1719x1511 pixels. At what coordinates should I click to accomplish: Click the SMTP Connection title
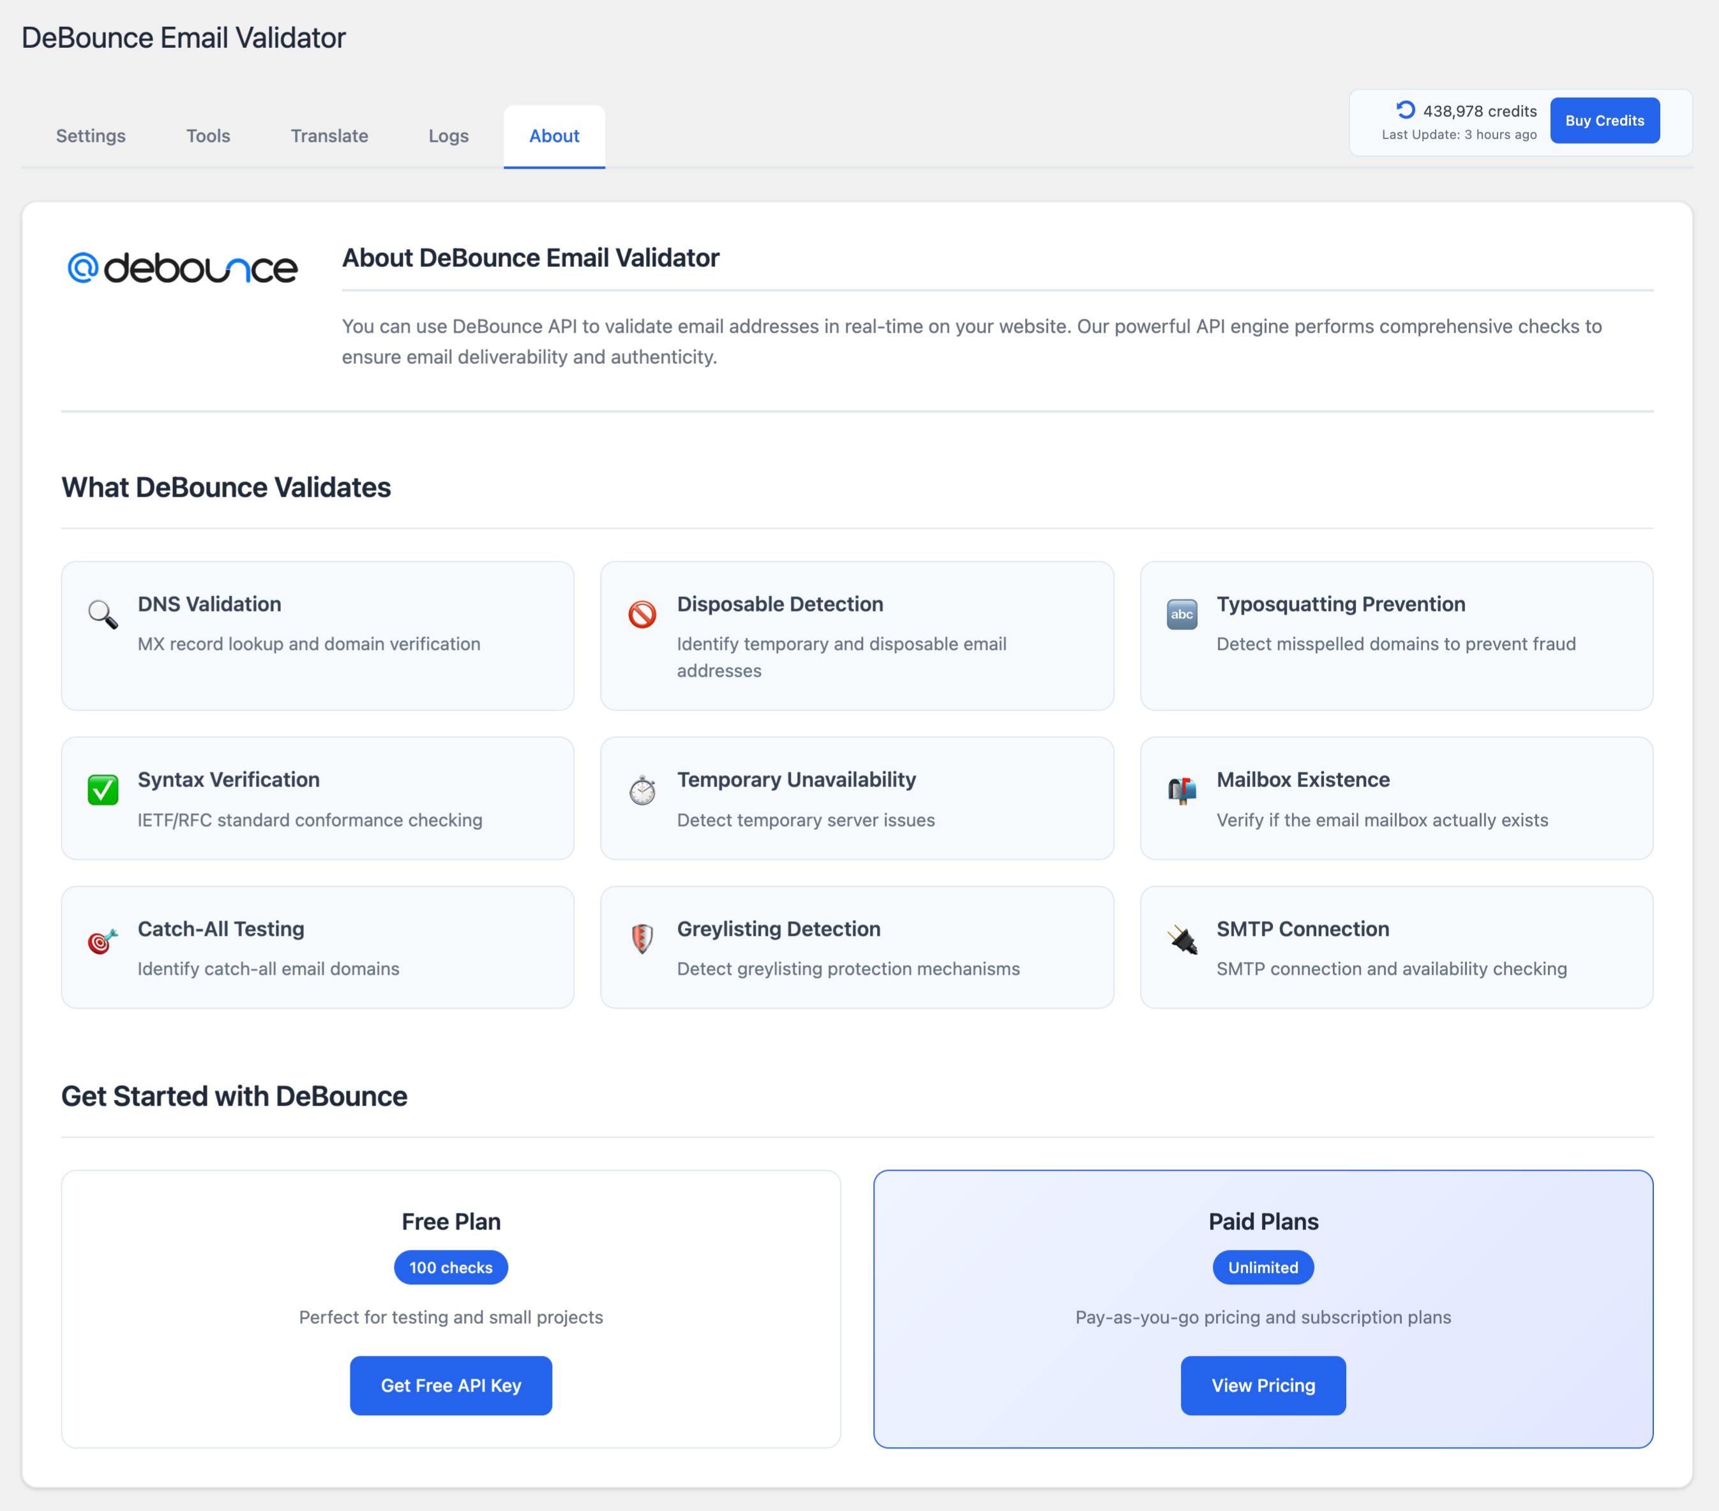tap(1302, 928)
